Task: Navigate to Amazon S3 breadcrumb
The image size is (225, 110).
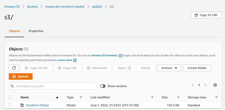Action: coord(12,7)
